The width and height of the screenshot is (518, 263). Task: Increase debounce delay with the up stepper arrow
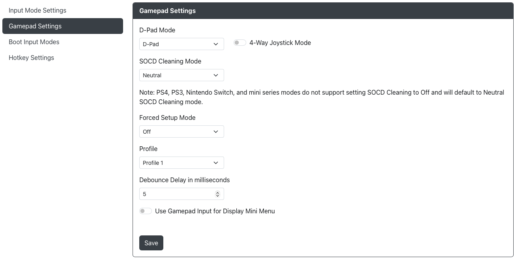pyautogui.click(x=217, y=192)
